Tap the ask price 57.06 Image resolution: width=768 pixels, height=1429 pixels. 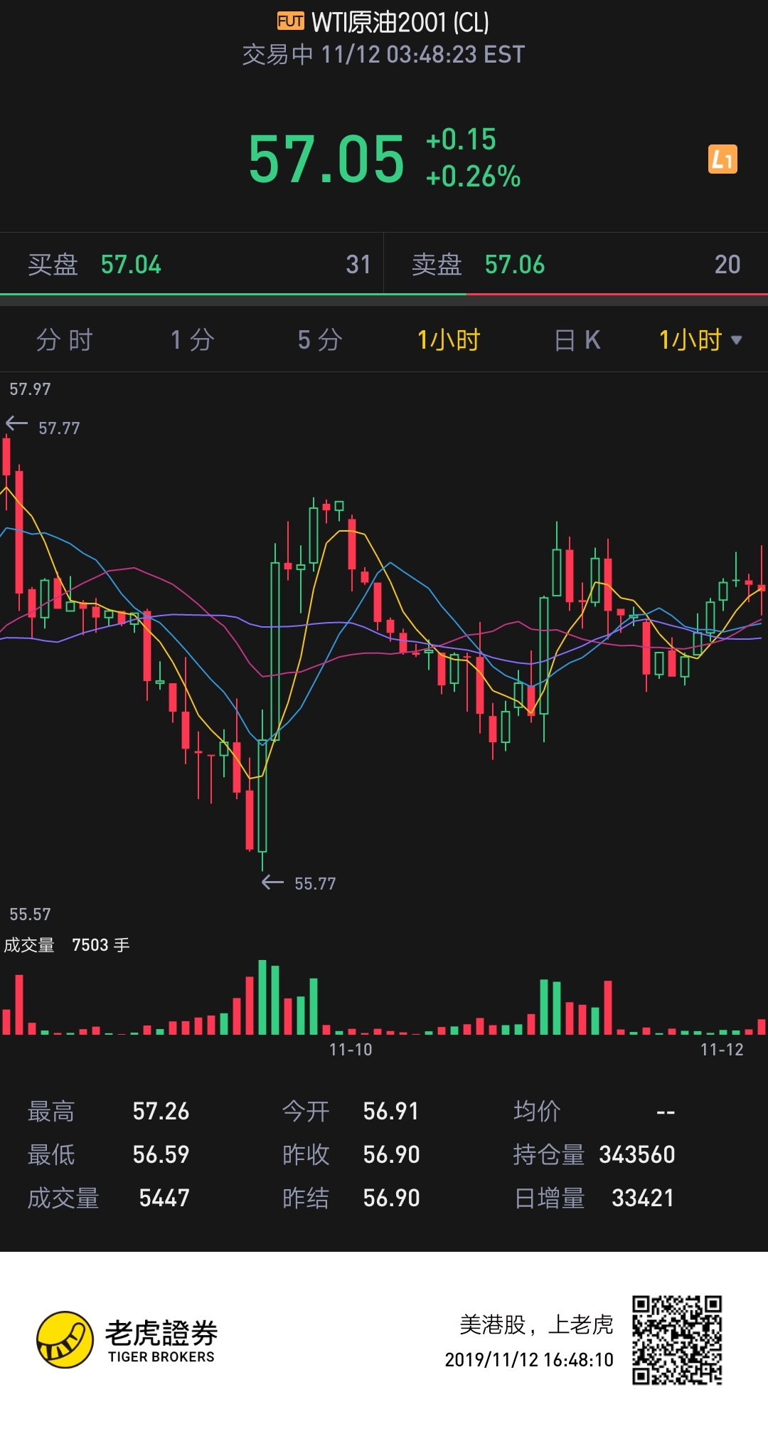(515, 265)
